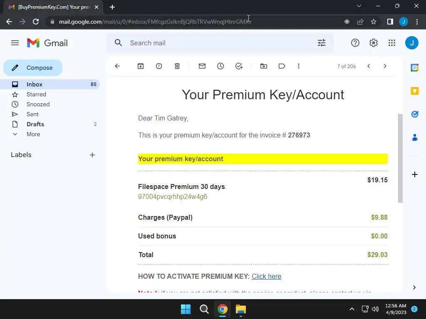Viewport: 426px width, 319px height.
Task: Open the Sent folder
Action: (x=50, y=114)
